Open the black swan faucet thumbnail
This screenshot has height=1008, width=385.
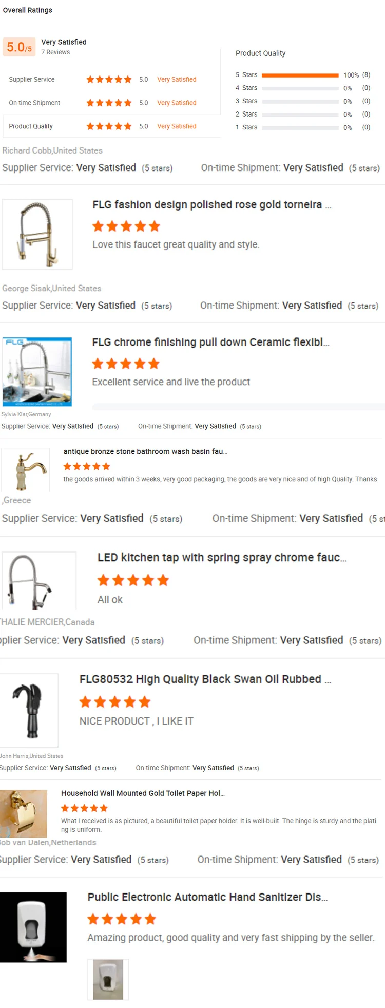pyautogui.click(x=28, y=710)
